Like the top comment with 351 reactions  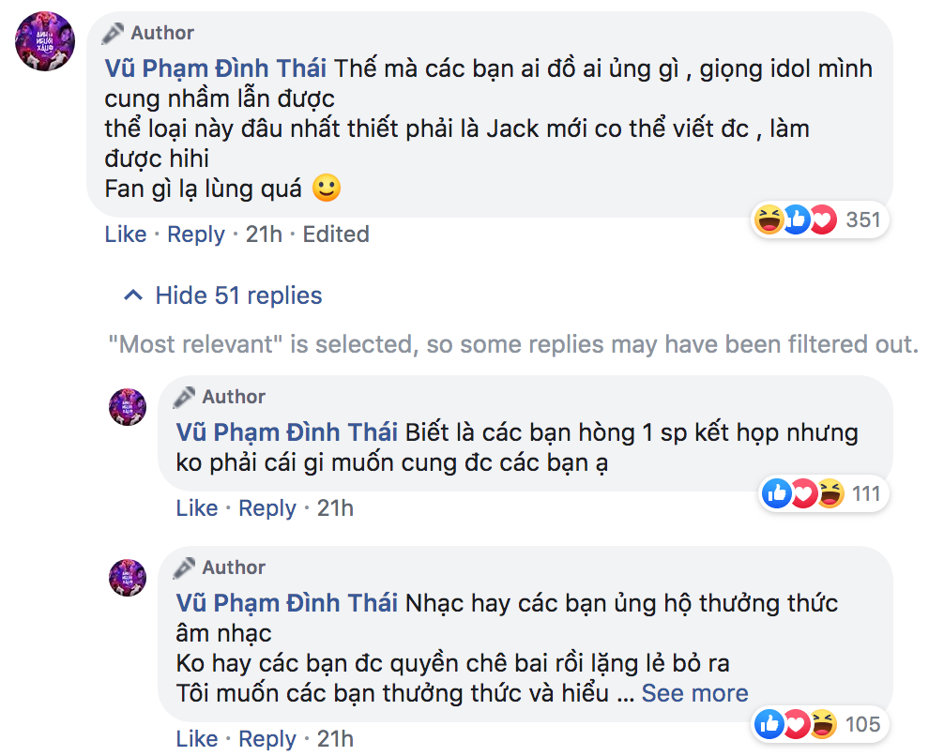click(126, 234)
